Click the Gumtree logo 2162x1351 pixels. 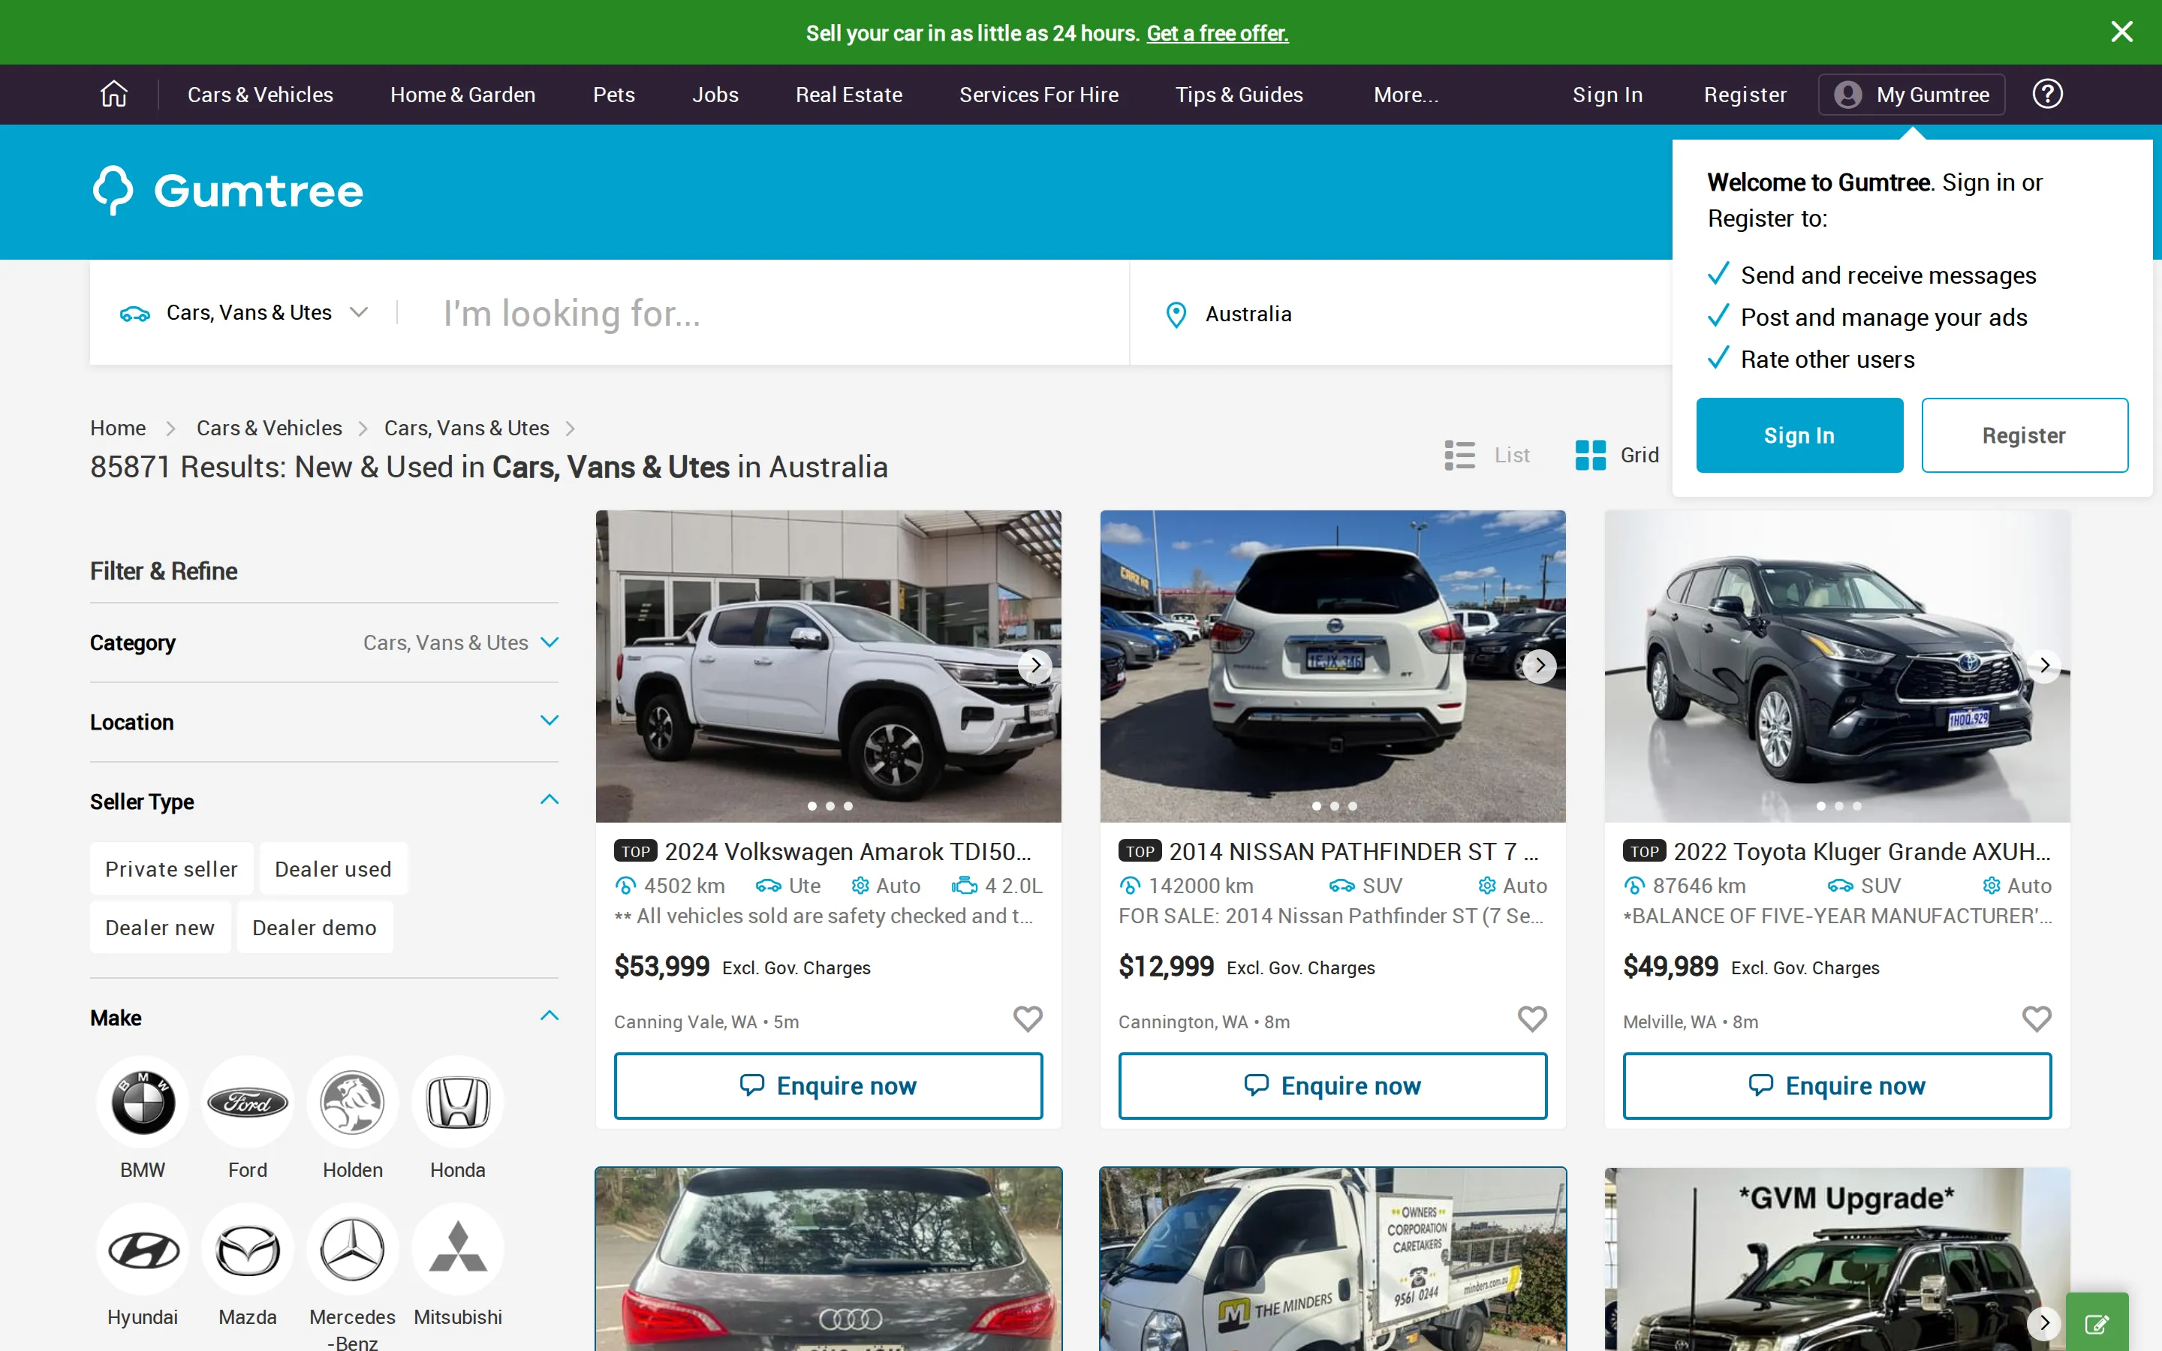[227, 191]
